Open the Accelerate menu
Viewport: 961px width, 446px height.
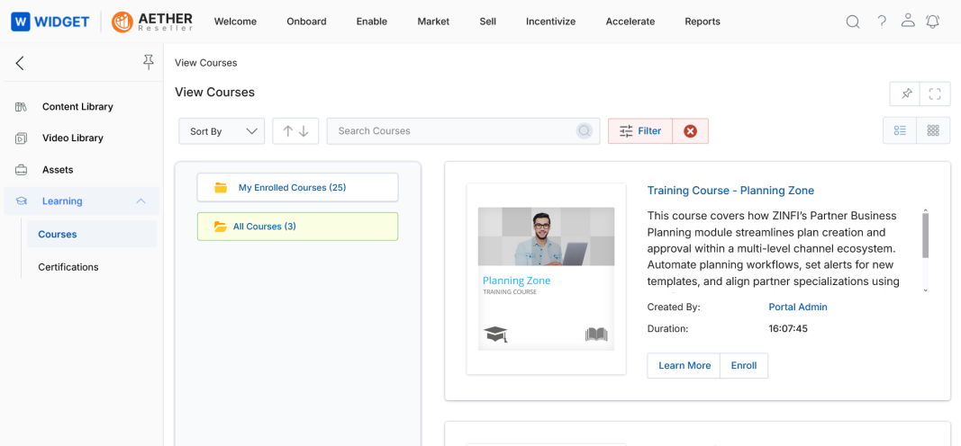630,22
